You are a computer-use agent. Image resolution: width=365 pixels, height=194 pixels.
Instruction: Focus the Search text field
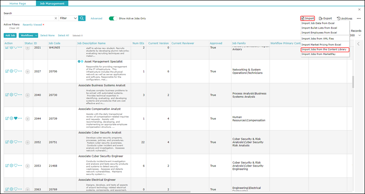pyautogui.click(x=29, y=18)
